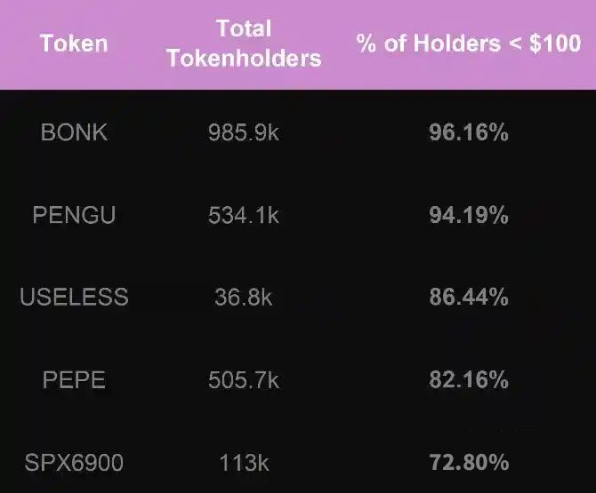Select the PENGU token name
The width and height of the screenshot is (596, 493).
click(x=74, y=215)
